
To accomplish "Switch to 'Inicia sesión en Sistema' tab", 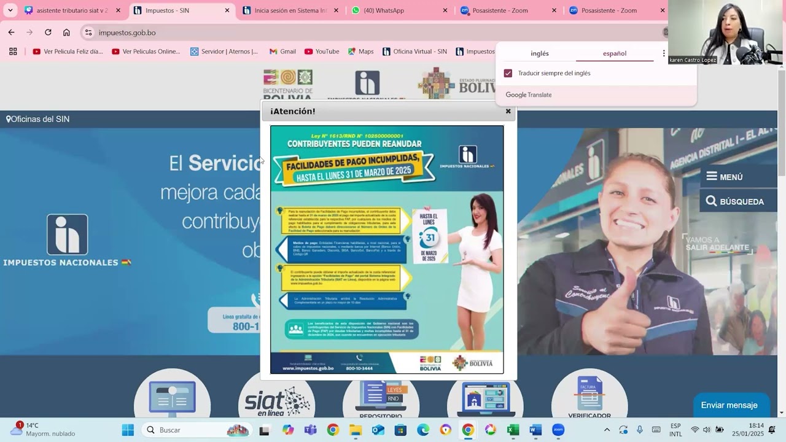I will click(290, 10).
